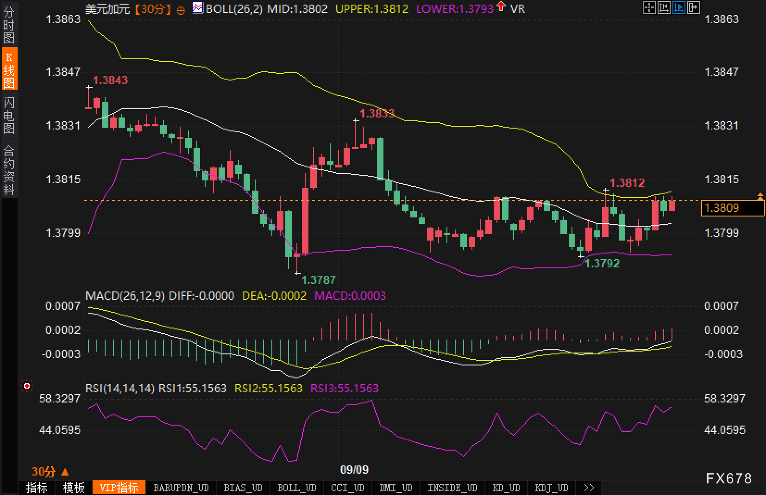The width and height of the screenshot is (766, 495).
Task: Open the 30分 timeframe dropdown at bottom left
Action: 50,471
